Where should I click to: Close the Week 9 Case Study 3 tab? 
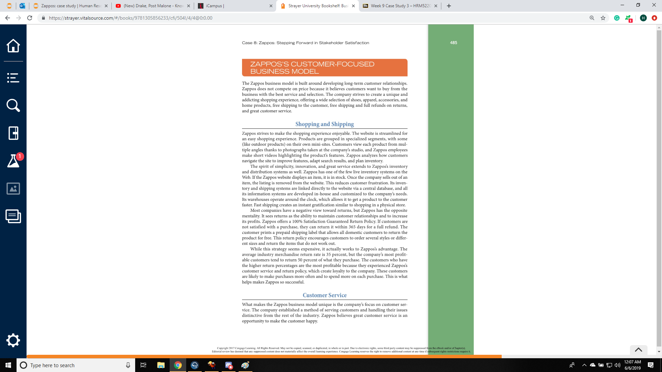436,6
